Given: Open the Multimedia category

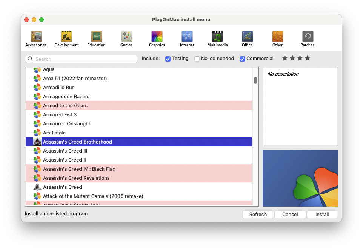Looking at the screenshot, I should pos(218,39).
